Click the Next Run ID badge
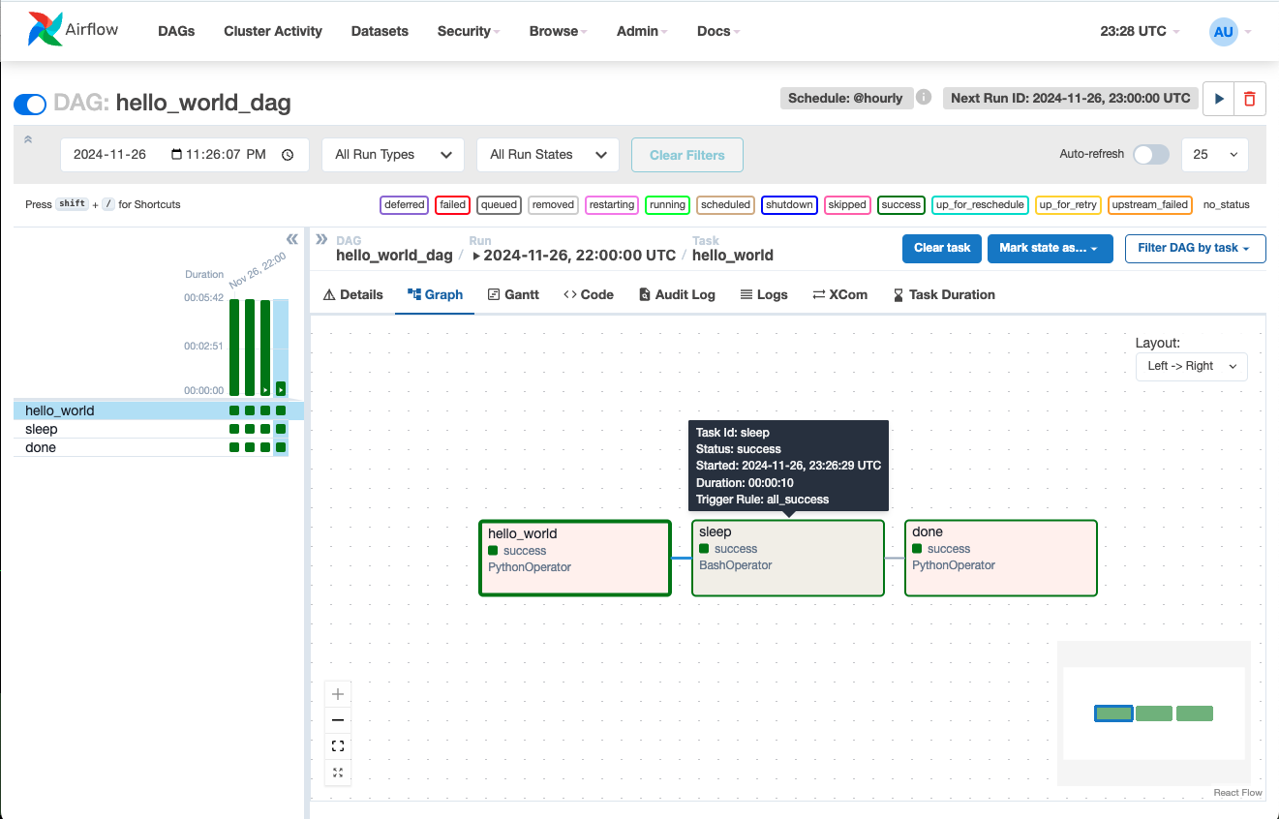1279x819 pixels. click(1071, 98)
